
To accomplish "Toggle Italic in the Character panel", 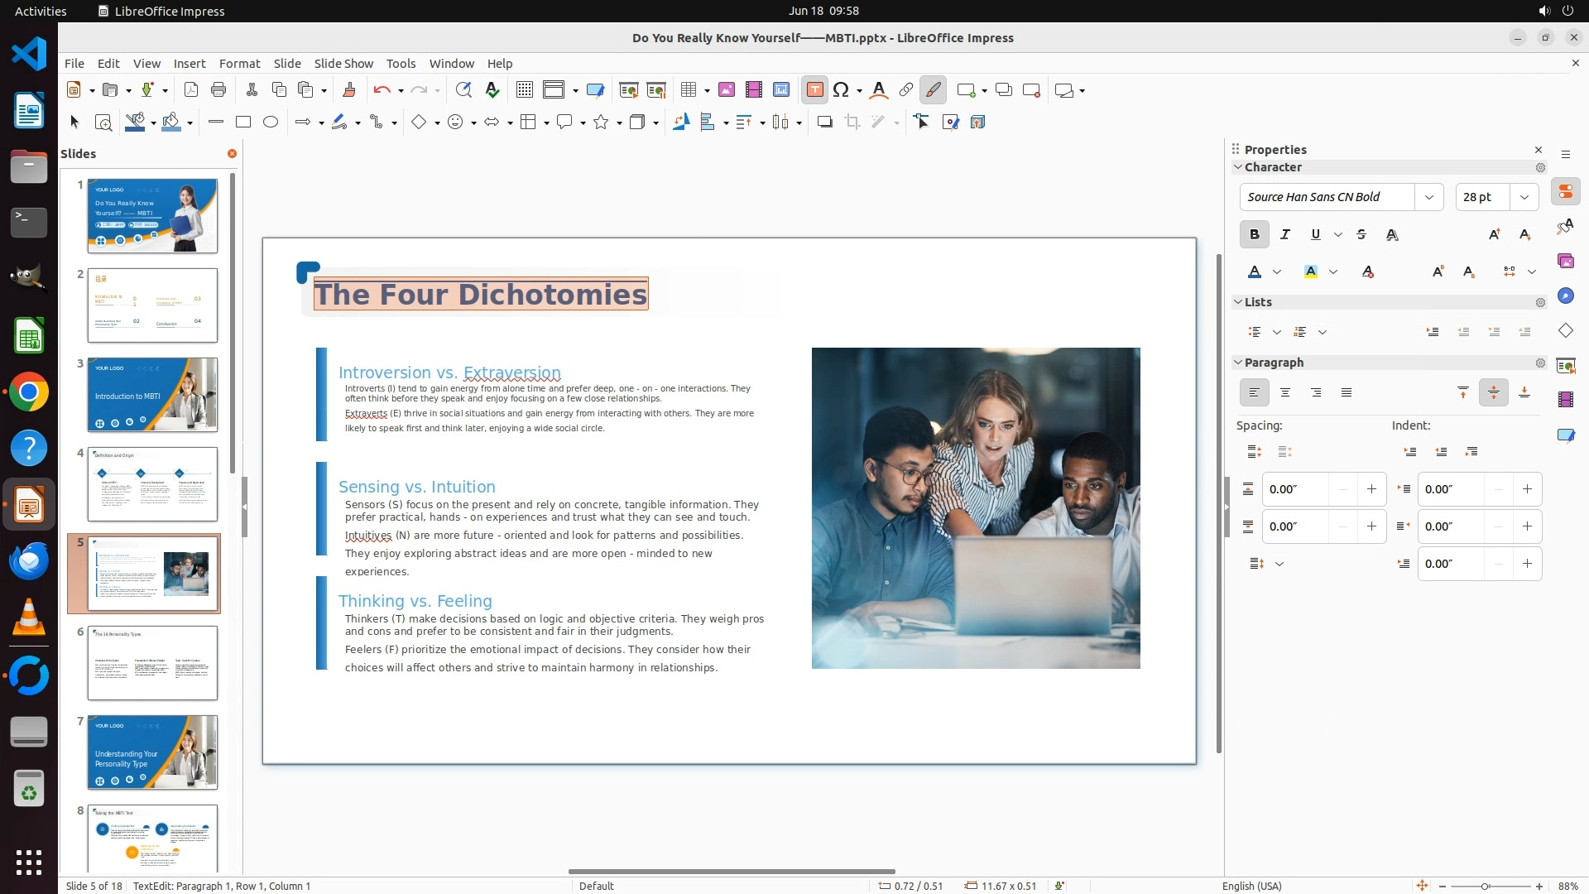I will 1284,235.
